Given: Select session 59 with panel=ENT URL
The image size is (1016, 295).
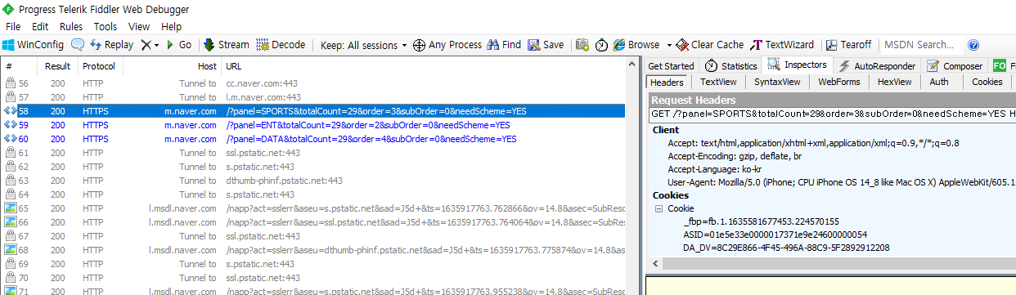Looking at the screenshot, I should click(313, 125).
